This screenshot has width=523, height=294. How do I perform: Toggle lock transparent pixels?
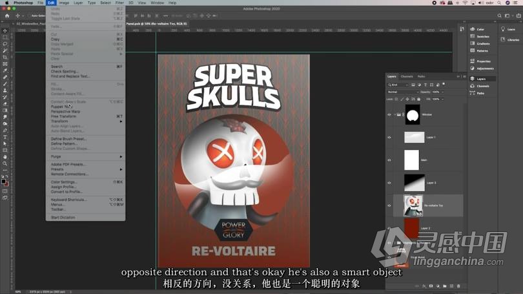(x=396, y=99)
